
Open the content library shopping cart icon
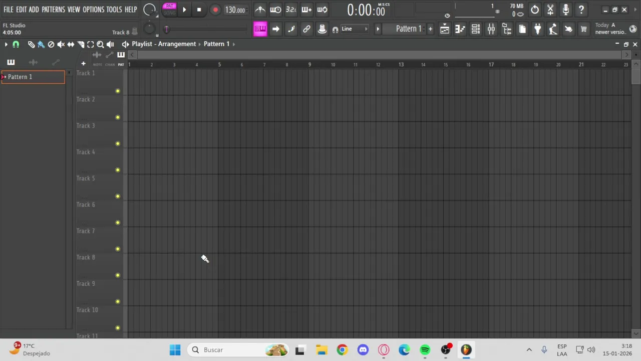(x=584, y=29)
